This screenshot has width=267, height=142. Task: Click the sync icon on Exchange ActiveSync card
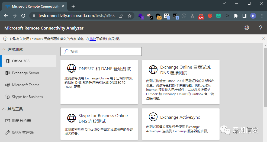click(x=153, y=117)
